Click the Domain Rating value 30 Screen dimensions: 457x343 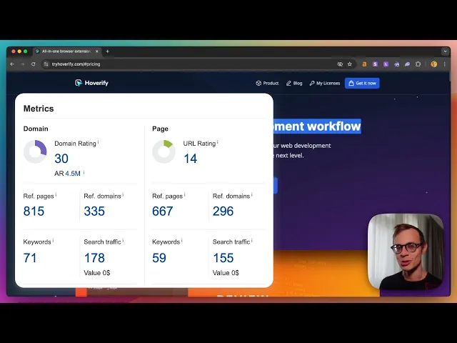click(x=61, y=159)
